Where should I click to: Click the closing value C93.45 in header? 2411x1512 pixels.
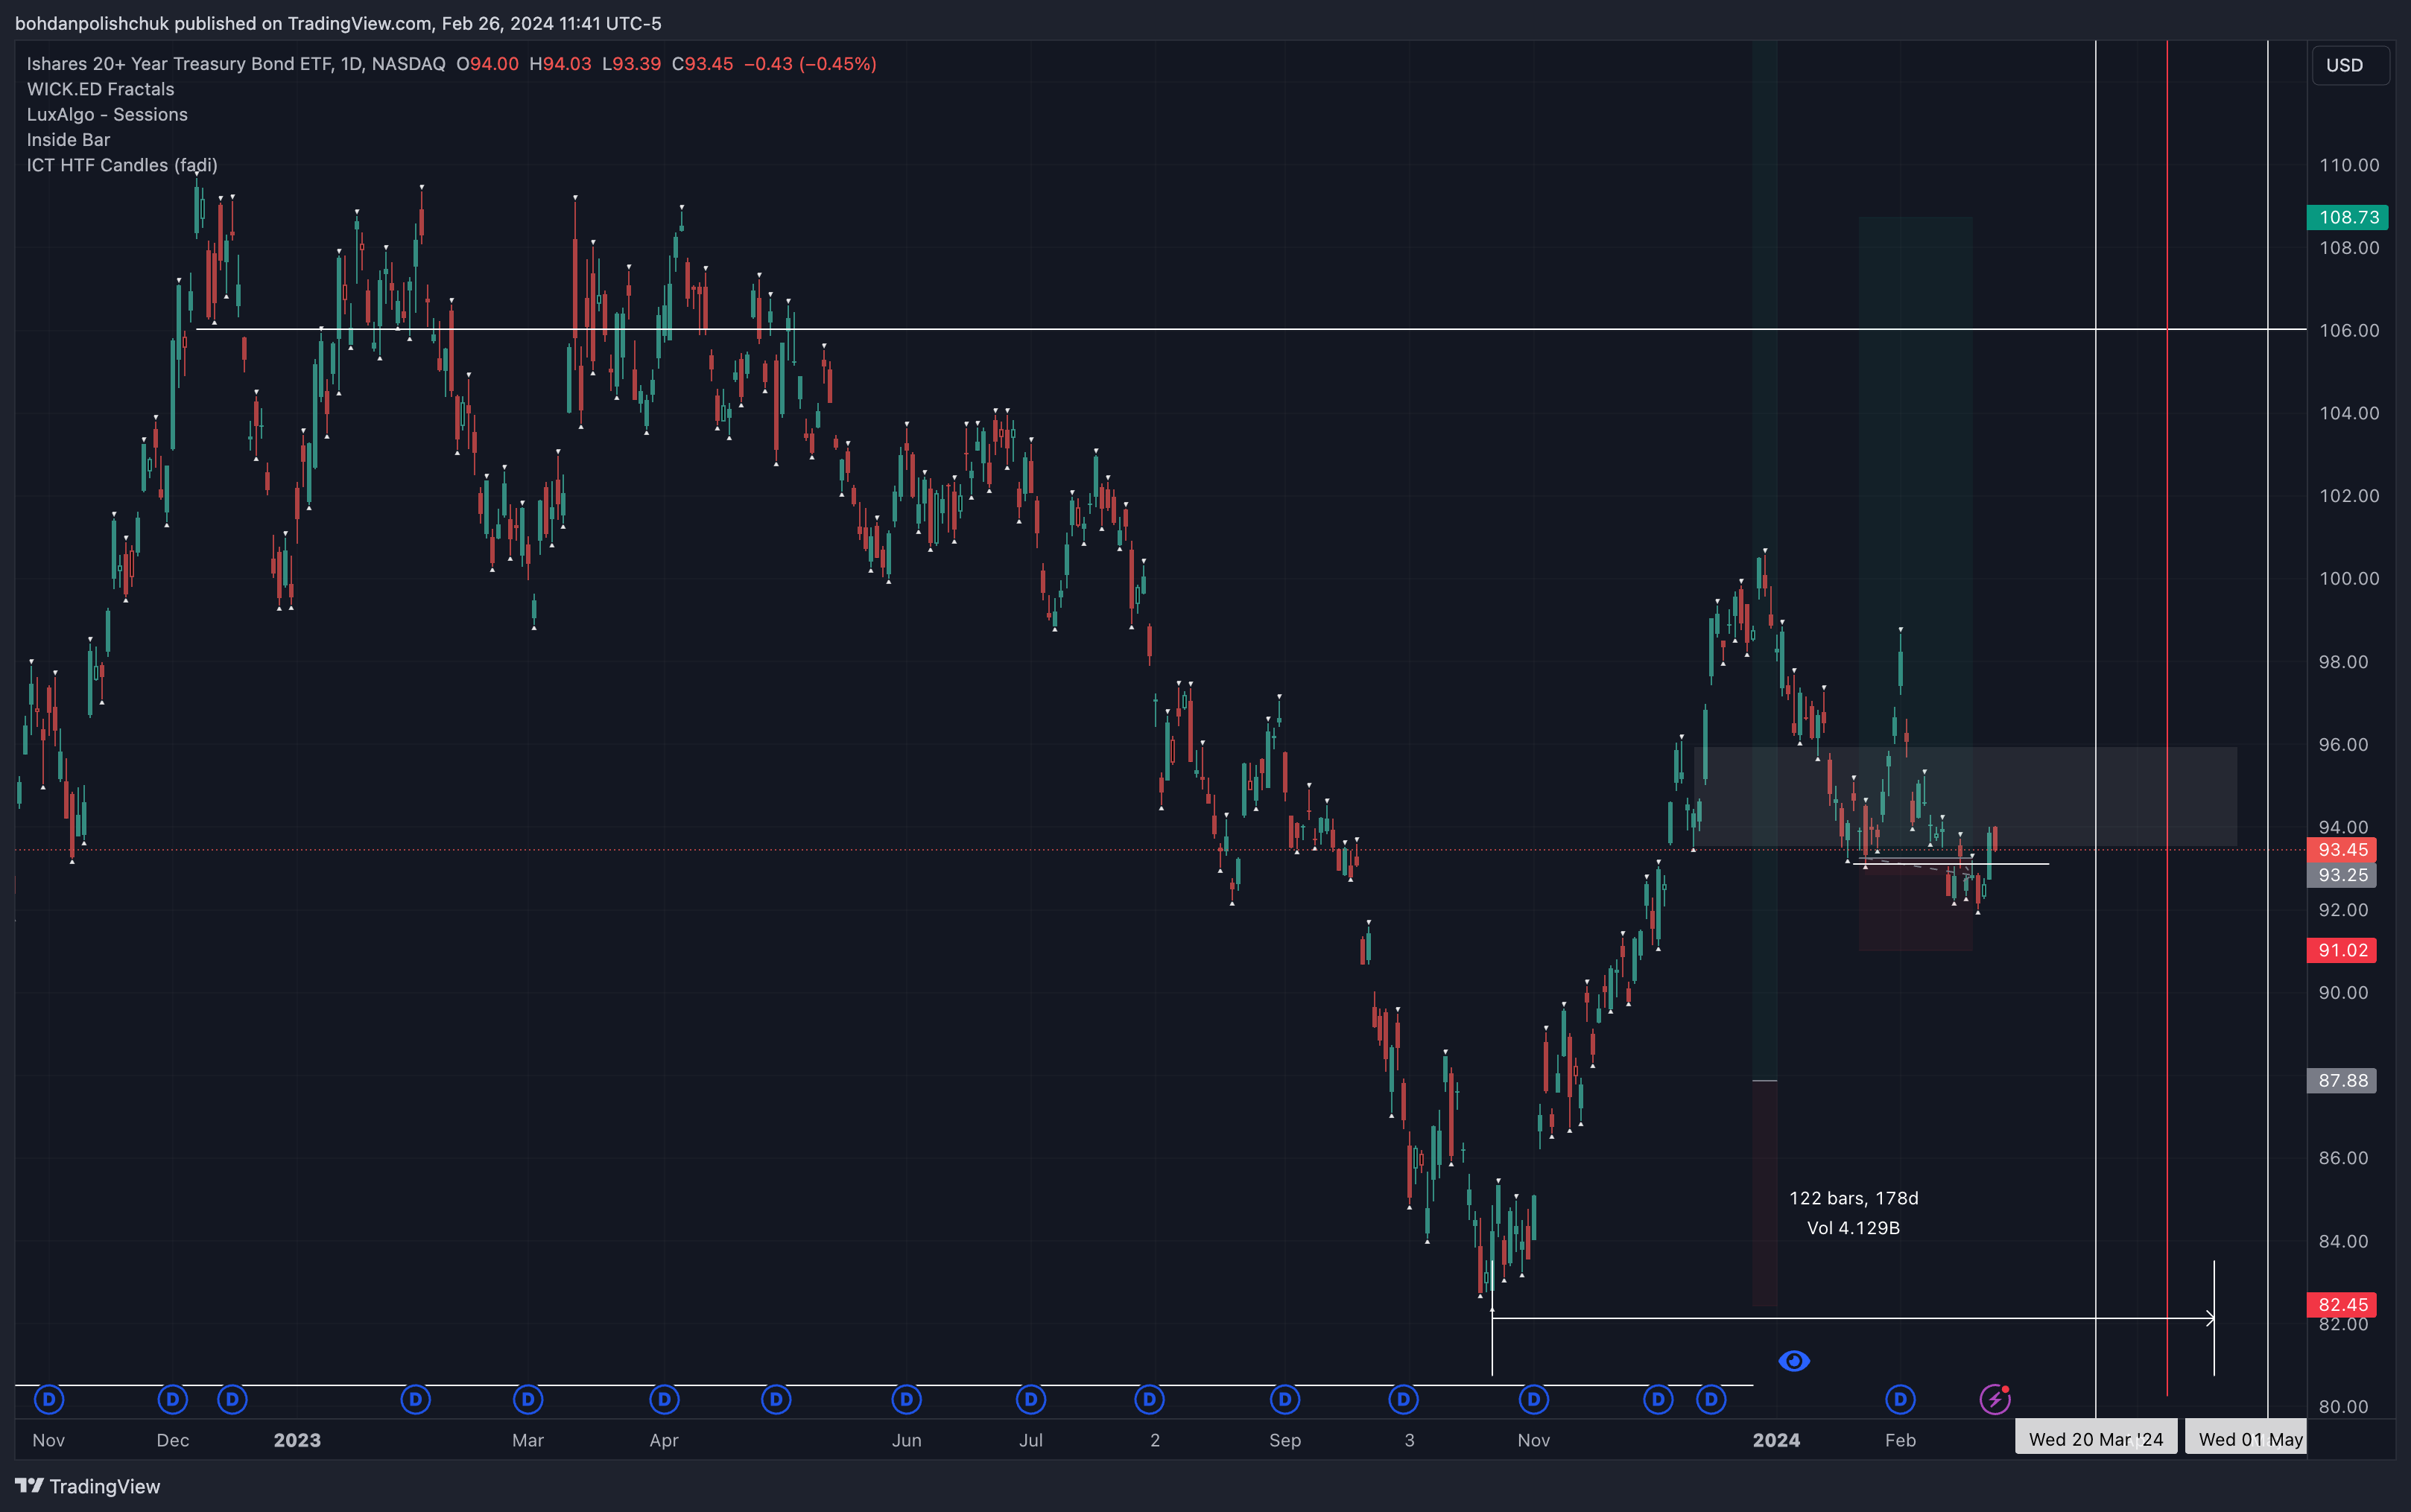(702, 64)
